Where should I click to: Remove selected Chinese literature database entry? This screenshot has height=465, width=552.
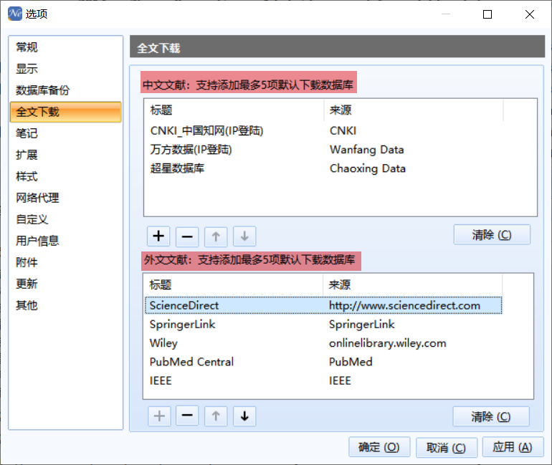[x=187, y=236]
